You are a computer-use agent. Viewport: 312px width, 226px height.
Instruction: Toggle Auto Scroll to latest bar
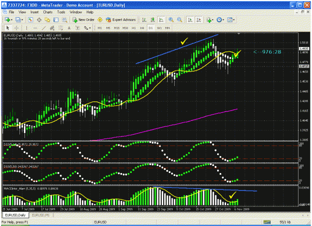(190, 19)
